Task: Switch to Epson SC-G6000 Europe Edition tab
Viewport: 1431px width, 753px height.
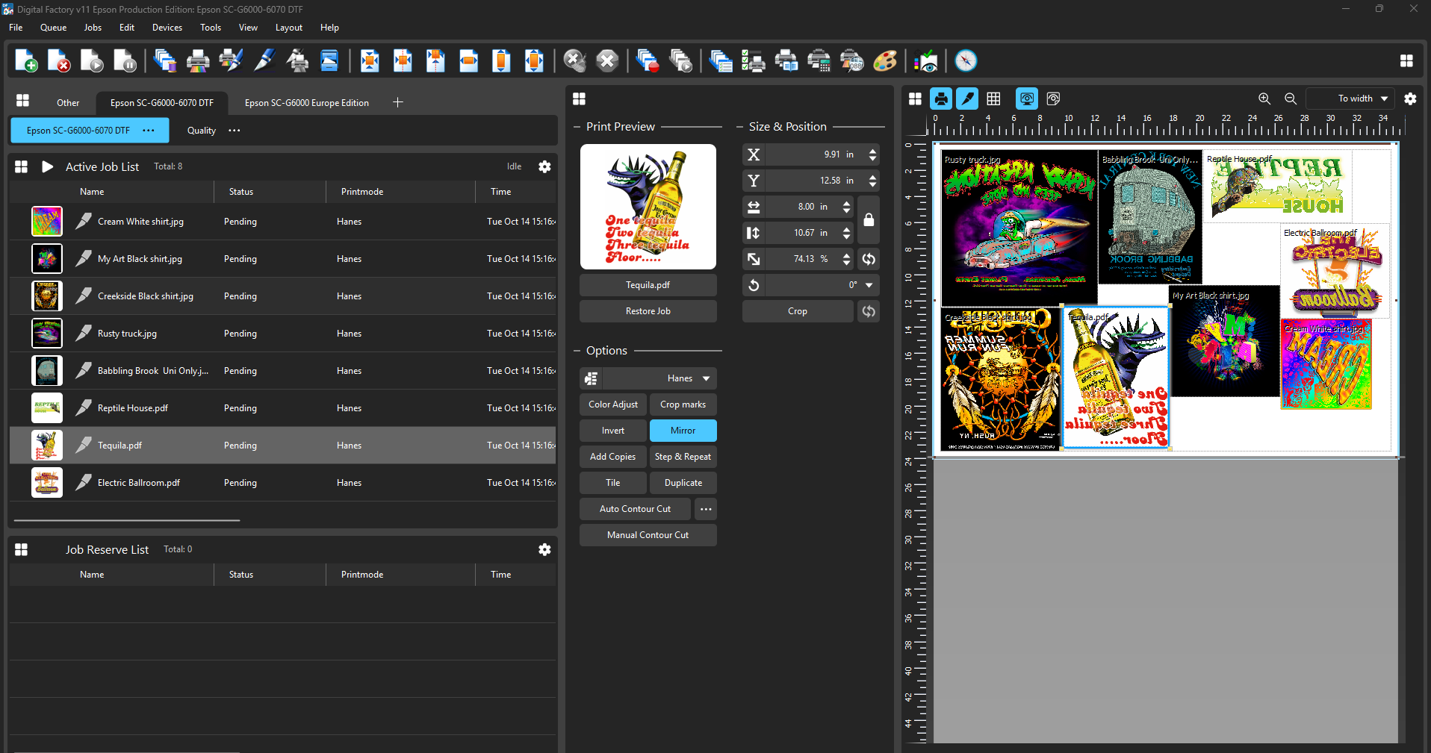Action: coord(306,103)
